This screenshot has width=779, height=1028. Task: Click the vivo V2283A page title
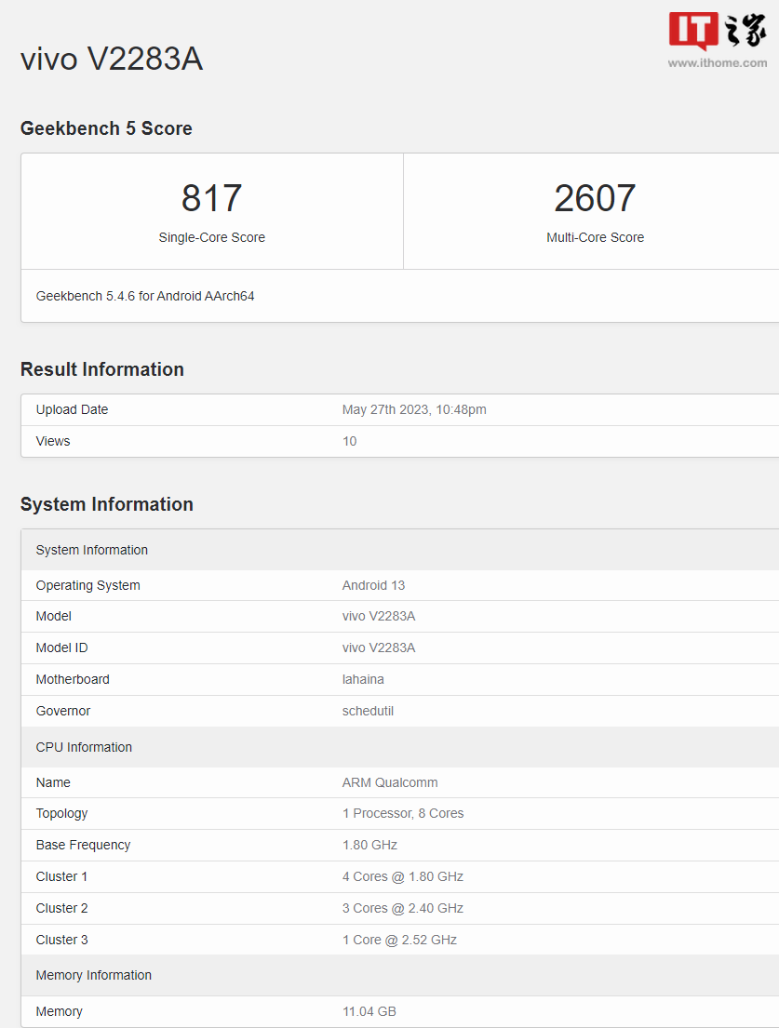pos(112,59)
